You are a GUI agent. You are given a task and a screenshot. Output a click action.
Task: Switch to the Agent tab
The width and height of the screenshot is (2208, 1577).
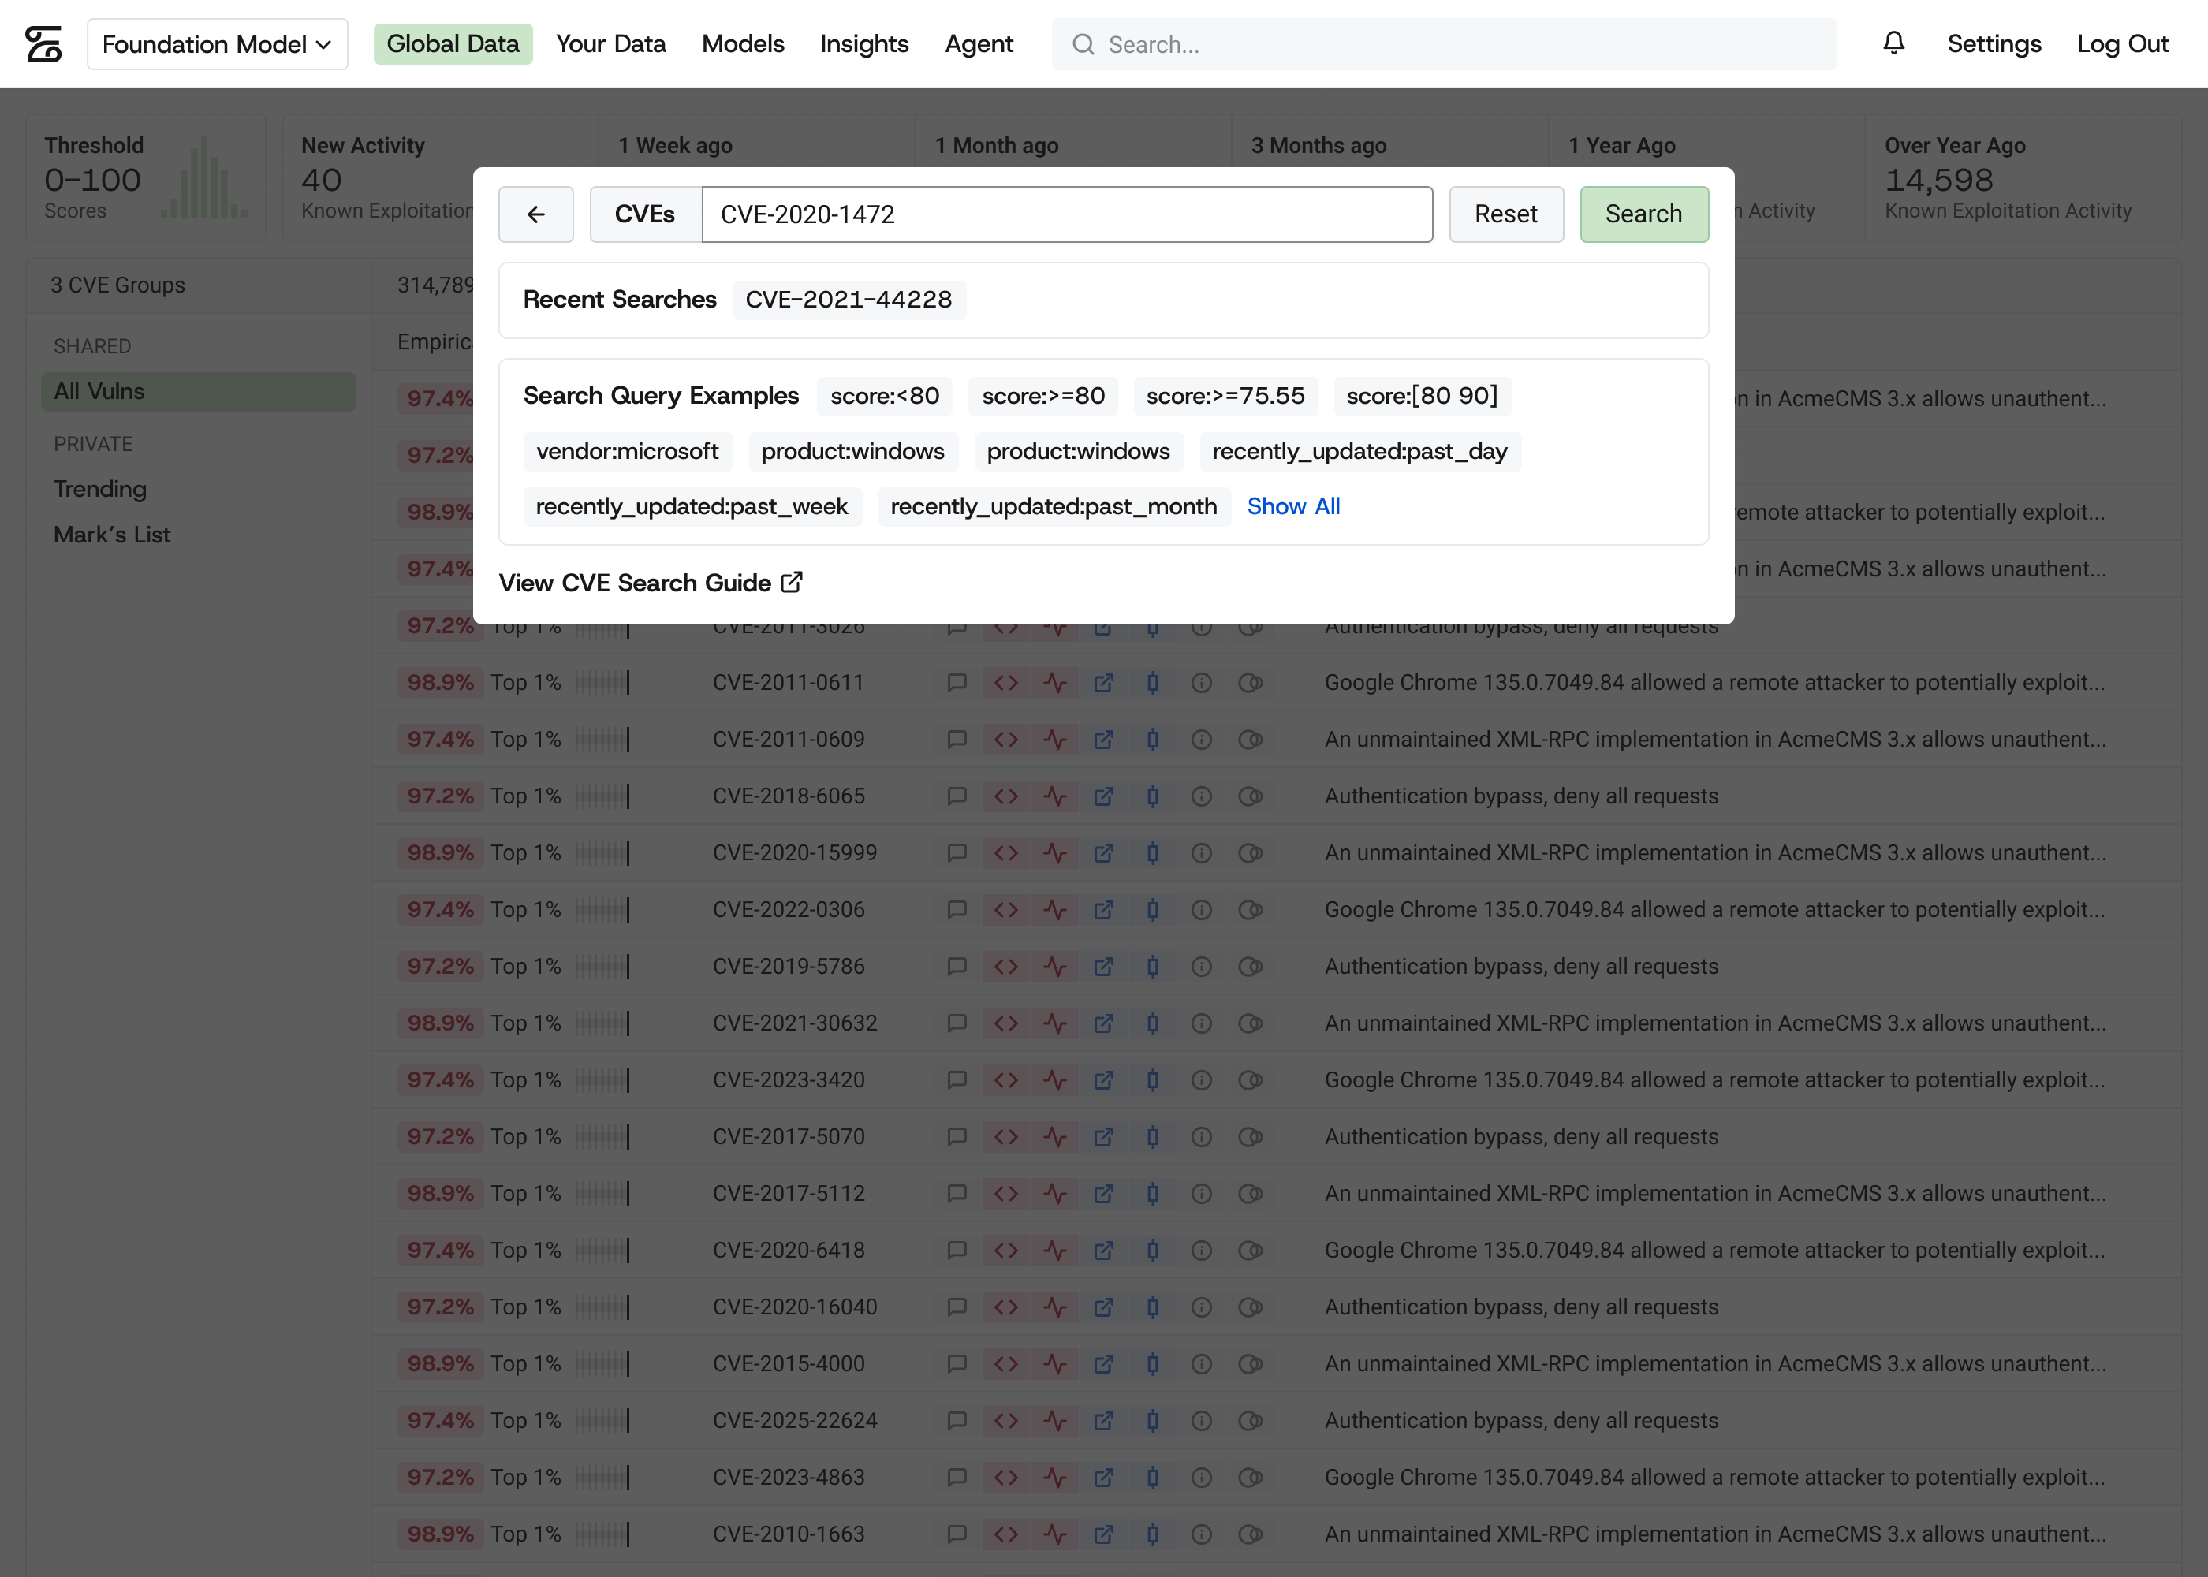coord(979,43)
